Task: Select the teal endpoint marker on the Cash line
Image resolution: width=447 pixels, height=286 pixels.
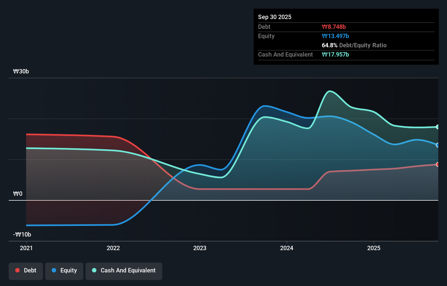Action: (437, 127)
